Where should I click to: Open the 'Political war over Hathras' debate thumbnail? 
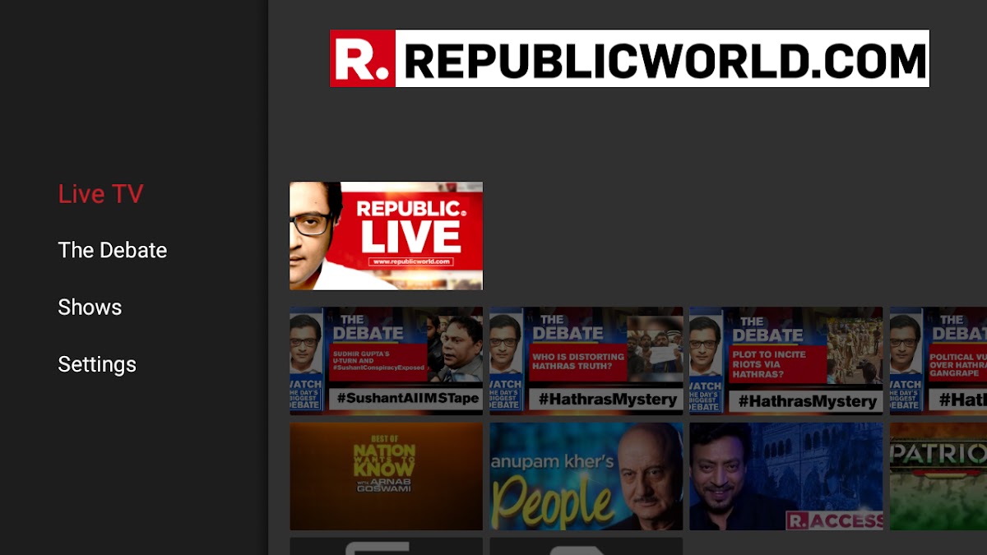click(938, 359)
